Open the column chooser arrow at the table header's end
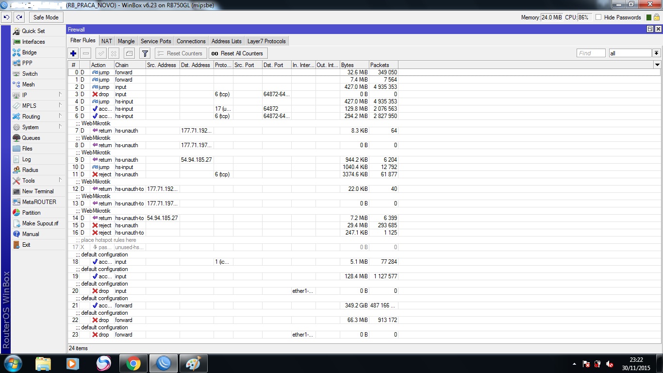Image resolution: width=663 pixels, height=373 pixels. point(657,65)
